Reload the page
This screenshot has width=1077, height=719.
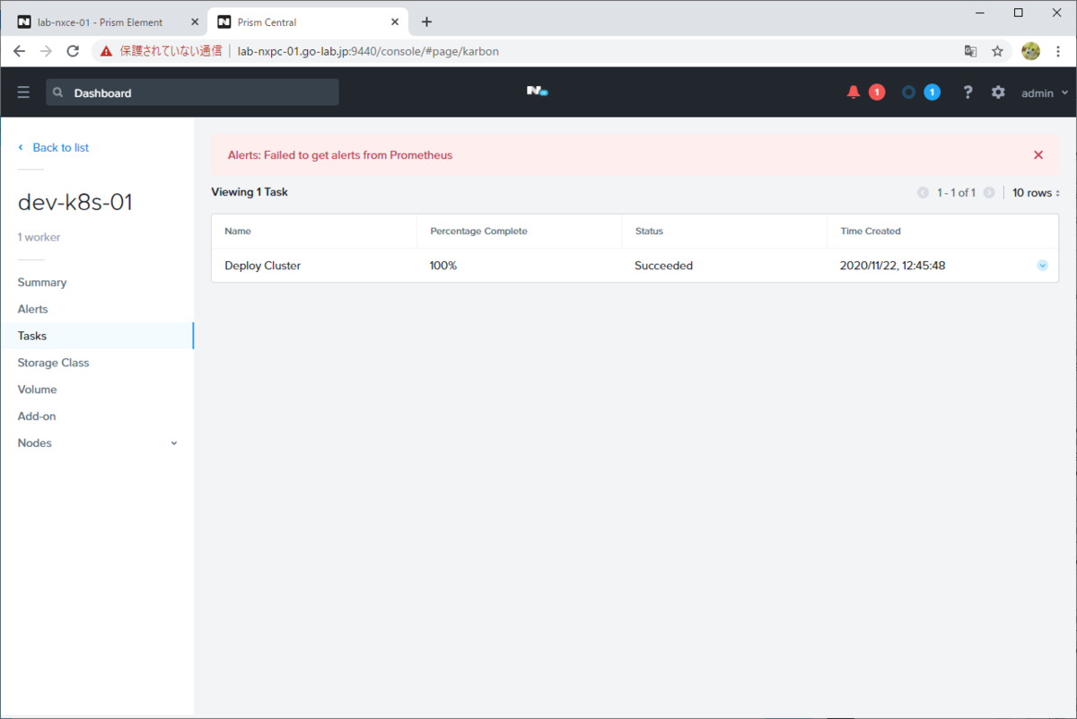click(73, 51)
